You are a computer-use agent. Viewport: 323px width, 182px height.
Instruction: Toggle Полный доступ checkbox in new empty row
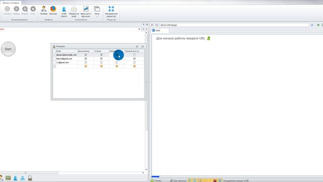click(134, 66)
